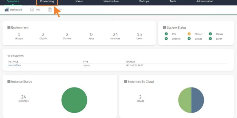
Task: Open the 2 Clusters count
Action: (67, 36)
